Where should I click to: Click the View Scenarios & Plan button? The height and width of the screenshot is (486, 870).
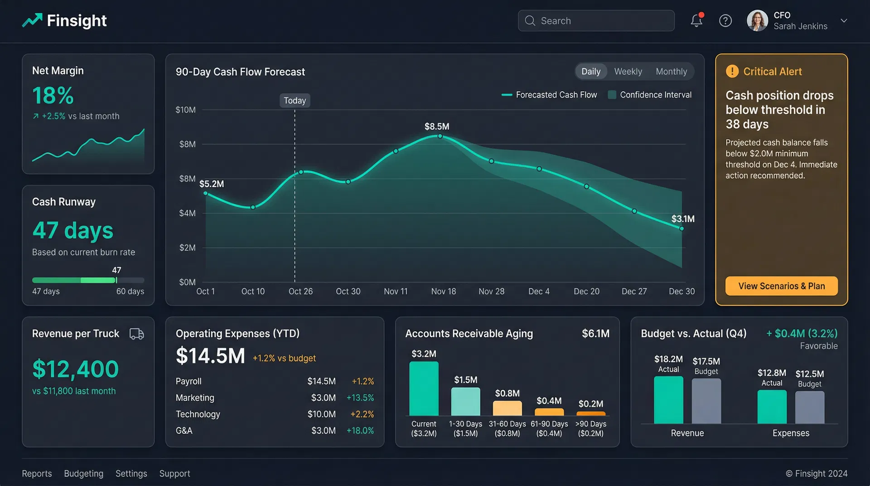coord(781,286)
